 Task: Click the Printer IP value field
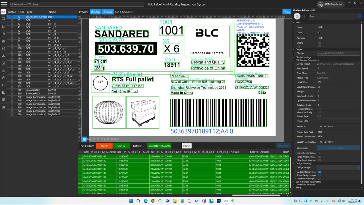[339, 126]
